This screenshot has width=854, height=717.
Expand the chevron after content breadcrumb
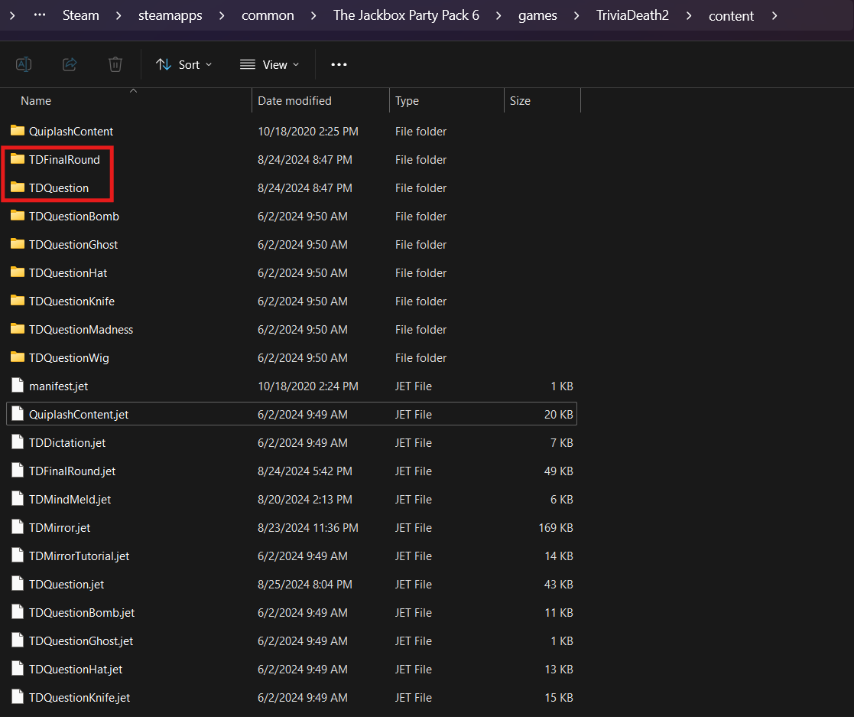point(774,16)
